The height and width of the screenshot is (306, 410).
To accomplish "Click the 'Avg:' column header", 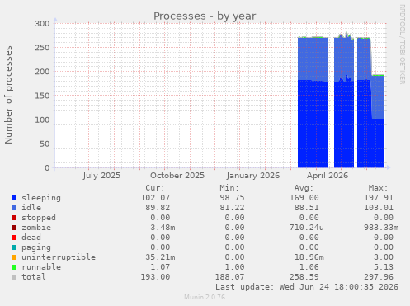I will tap(304, 188).
